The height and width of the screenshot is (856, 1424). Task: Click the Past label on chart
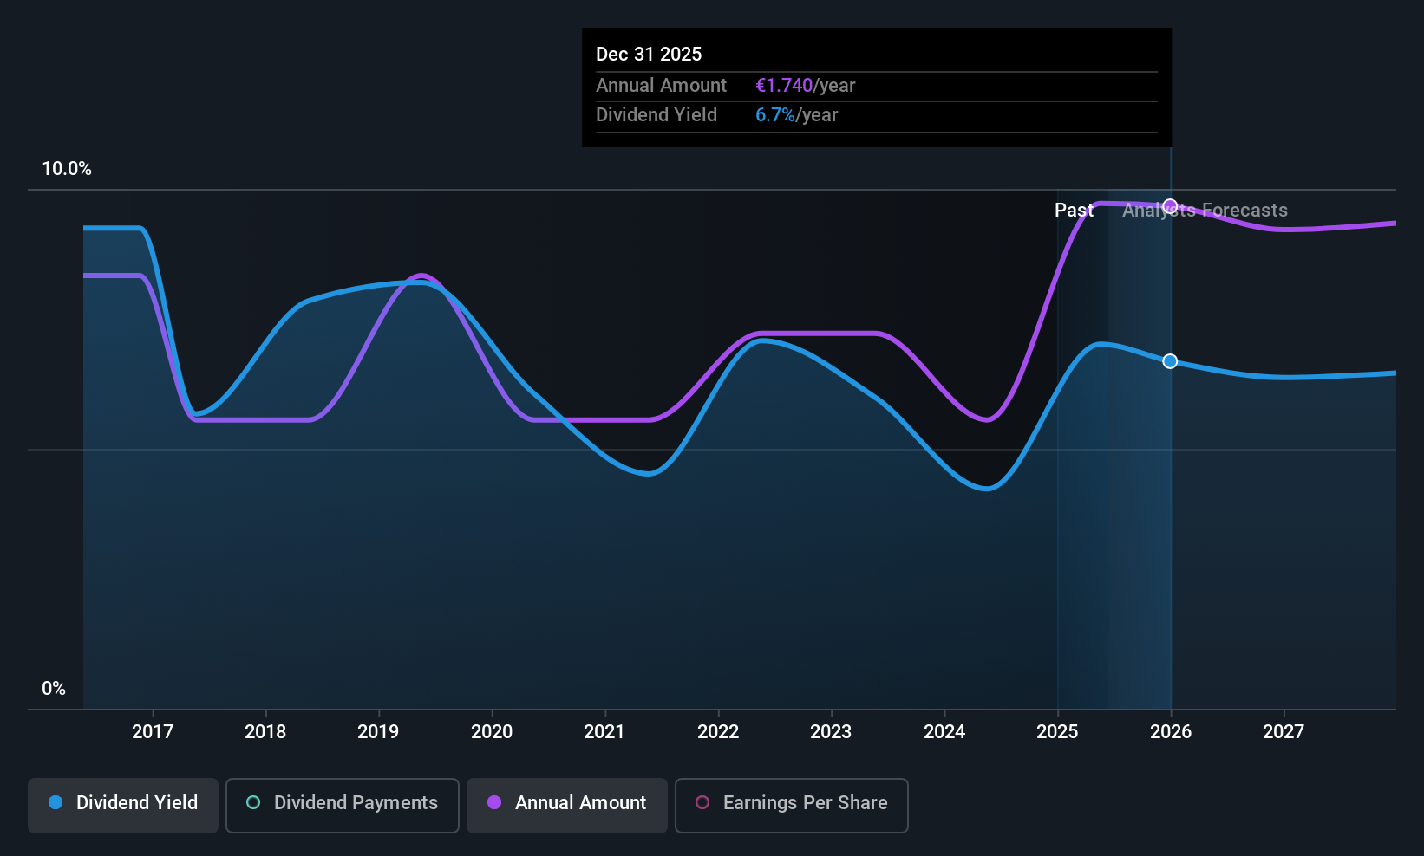click(x=1074, y=211)
